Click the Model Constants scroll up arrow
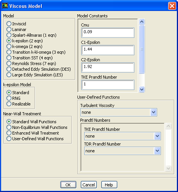Image resolution: width=178 pixels, height=192 pixels. click(142, 22)
